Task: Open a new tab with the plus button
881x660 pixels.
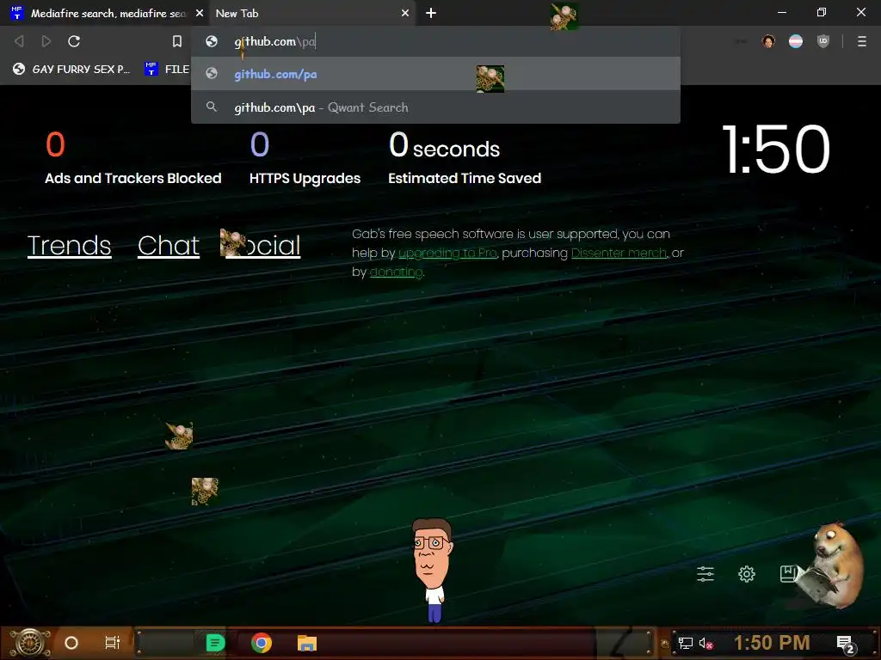Action: tap(431, 13)
